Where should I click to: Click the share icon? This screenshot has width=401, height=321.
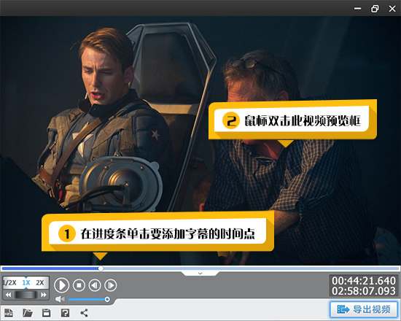tap(84, 312)
